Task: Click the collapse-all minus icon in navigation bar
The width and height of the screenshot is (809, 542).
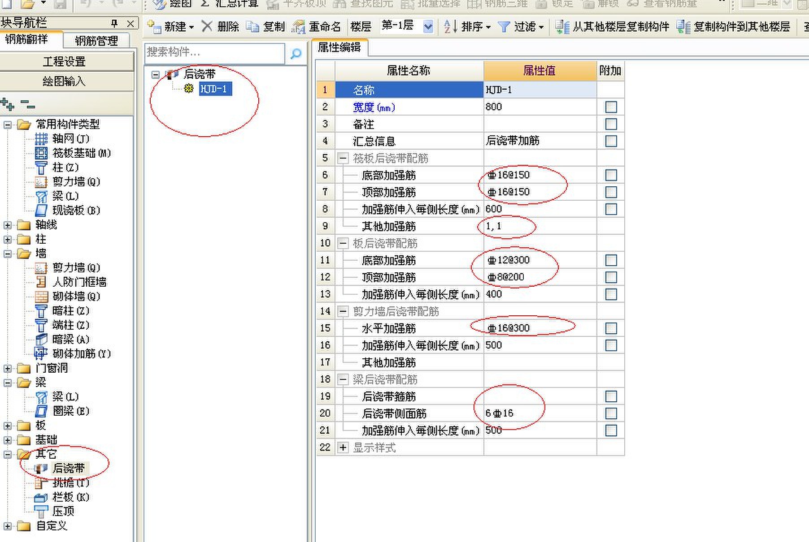Action: point(28,106)
